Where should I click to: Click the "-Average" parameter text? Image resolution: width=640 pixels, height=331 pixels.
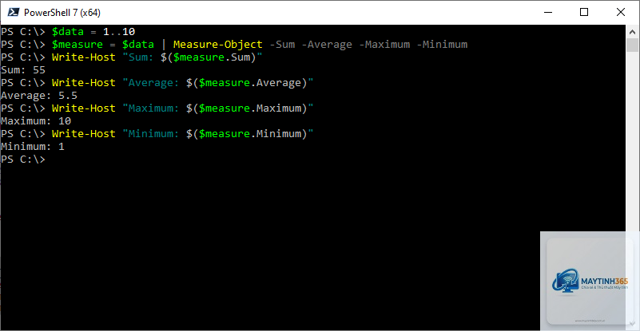tap(327, 44)
